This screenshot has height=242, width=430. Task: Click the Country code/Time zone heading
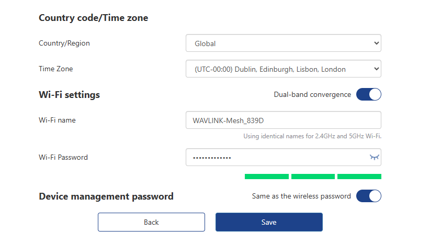coord(93,18)
